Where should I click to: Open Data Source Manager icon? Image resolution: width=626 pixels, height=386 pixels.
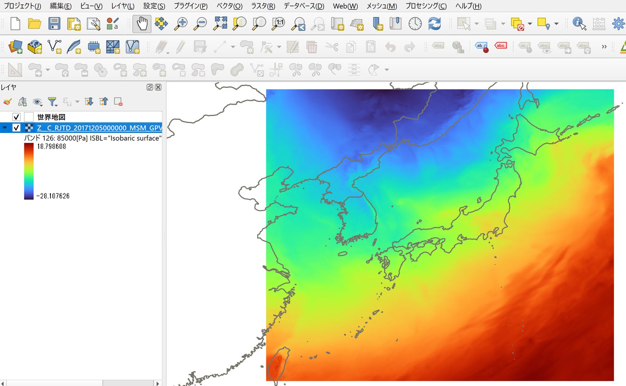click(x=15, y=47)
